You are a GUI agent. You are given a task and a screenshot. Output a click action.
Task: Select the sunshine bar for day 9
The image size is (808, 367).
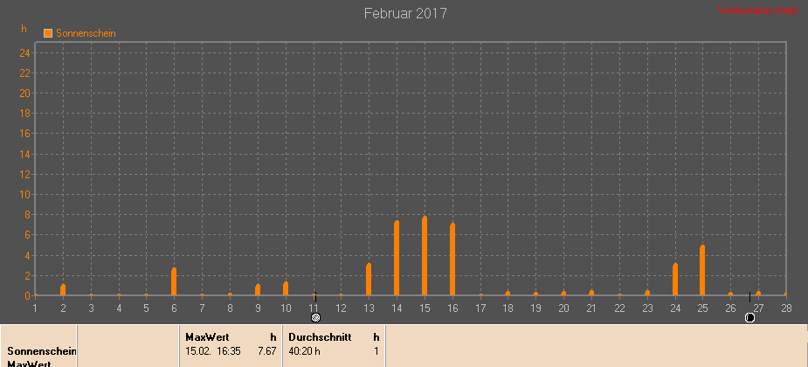pyautogui.click(x=258, y=290)
